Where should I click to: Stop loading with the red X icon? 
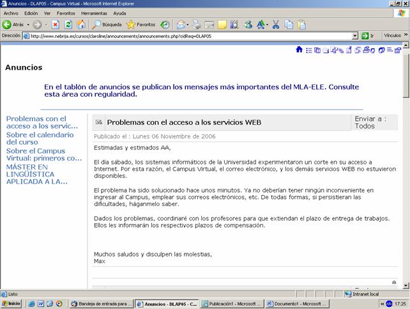coord(55,24)
